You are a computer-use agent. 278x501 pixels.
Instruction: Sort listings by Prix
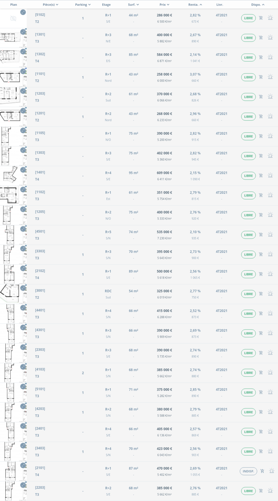click(x=164, y=5)
